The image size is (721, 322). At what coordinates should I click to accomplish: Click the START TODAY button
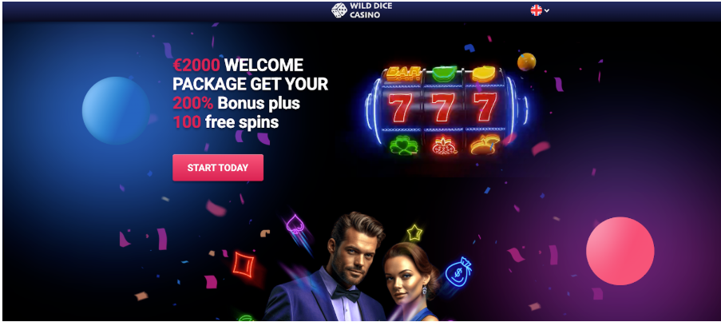click(x=218, y=168)
